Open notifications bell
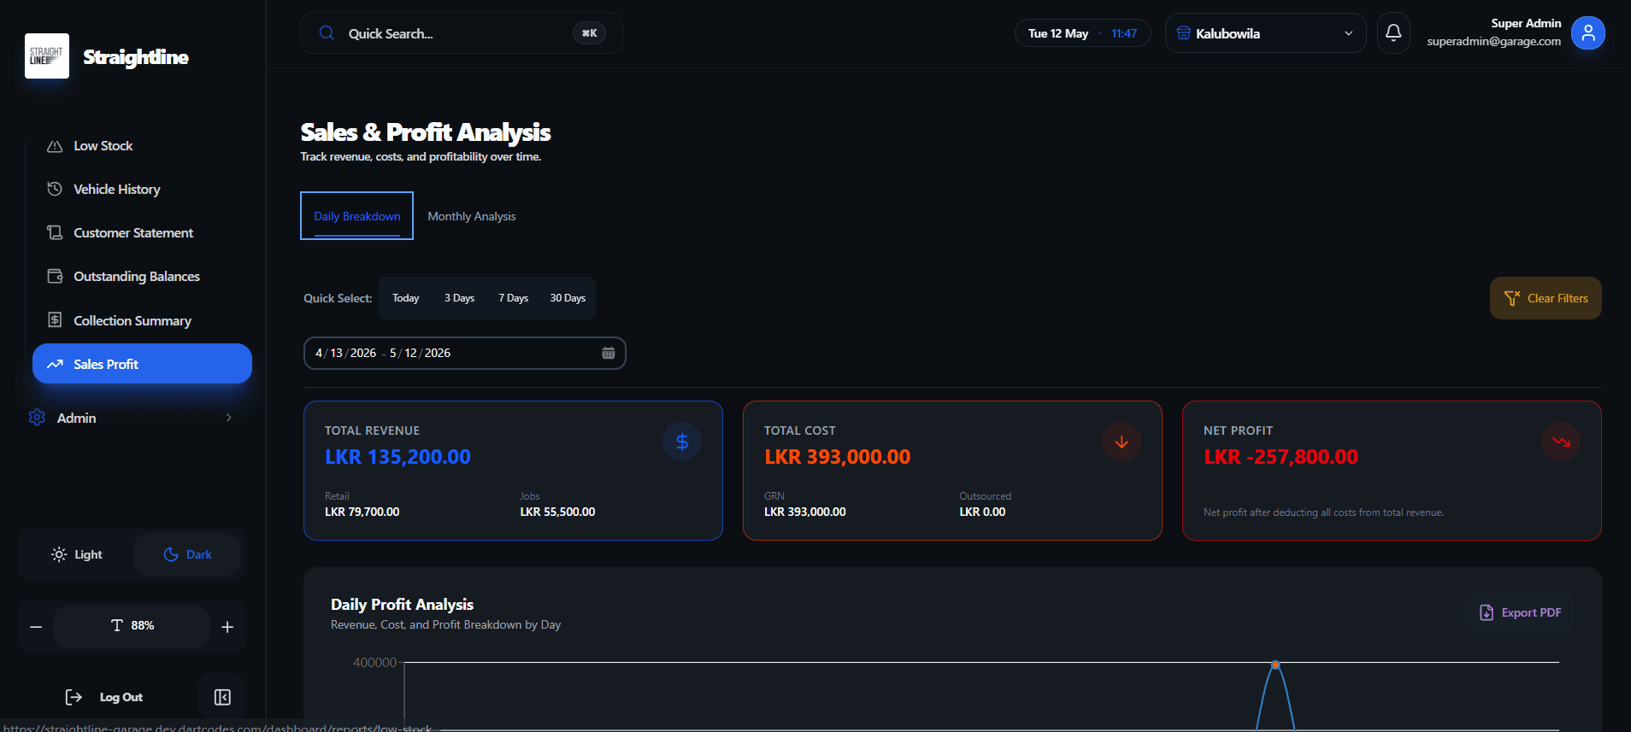 pyautogui.click(x=1393, y=33)
